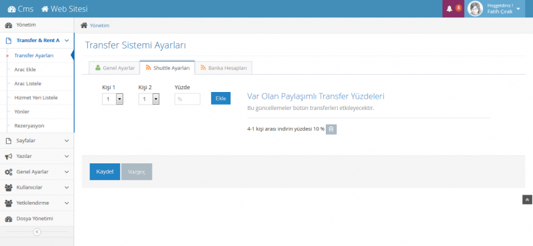This screenshot has height=246, width=533.
Task: Open notifications bell with 8 badge
Action: (453, 9)
